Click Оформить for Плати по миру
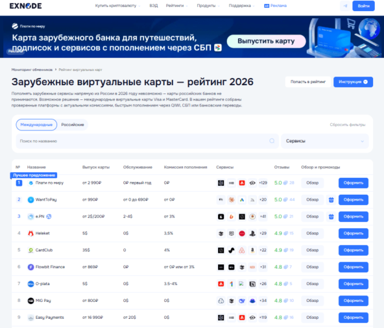Viewport: 384px width, 328px height. (354, 183)
